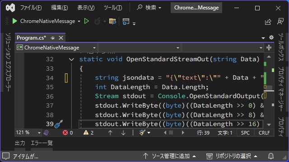The image size is (289, 162).
Task: Open the toolbar overflow options arrow
Action: pos(134,23)
